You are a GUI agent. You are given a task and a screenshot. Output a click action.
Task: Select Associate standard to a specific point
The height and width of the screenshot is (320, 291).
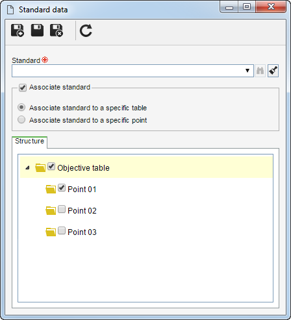click(21, 119)
